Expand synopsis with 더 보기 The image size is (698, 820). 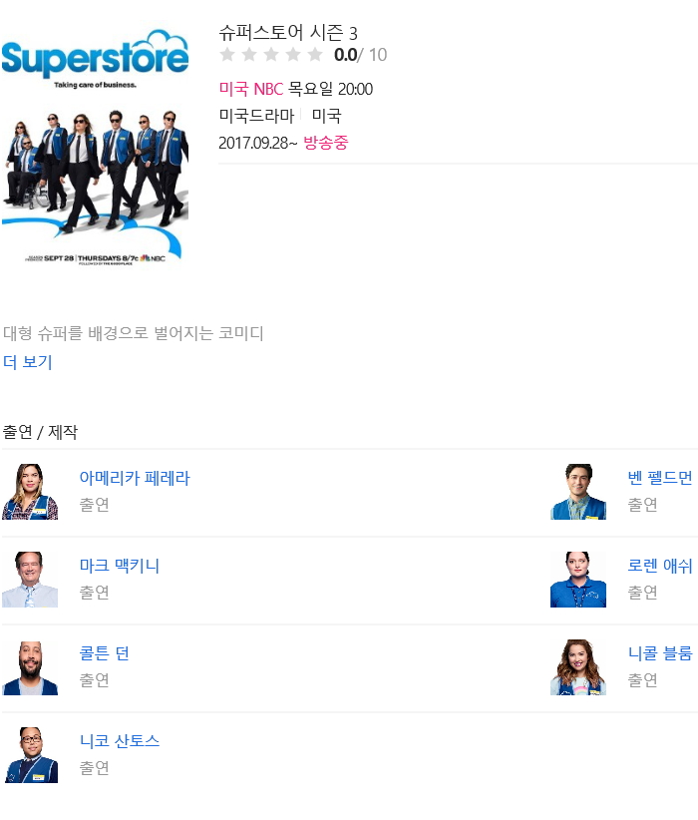28,362
